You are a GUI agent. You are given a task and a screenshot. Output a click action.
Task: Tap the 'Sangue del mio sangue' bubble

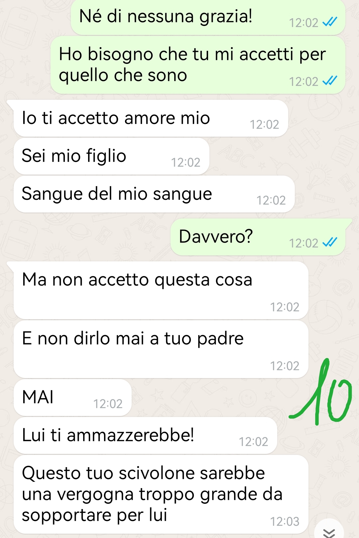click(154, 194)
